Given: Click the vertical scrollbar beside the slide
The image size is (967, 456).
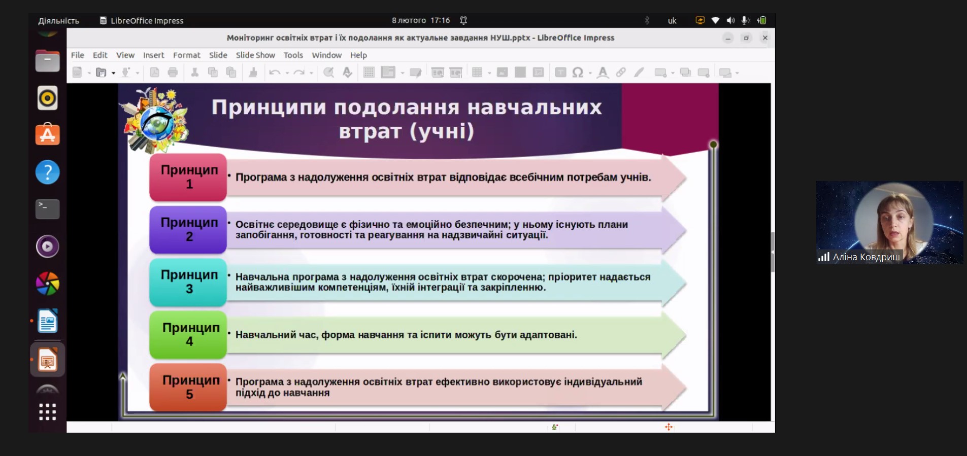Looking at the screenshot, I should click(773, 252).
